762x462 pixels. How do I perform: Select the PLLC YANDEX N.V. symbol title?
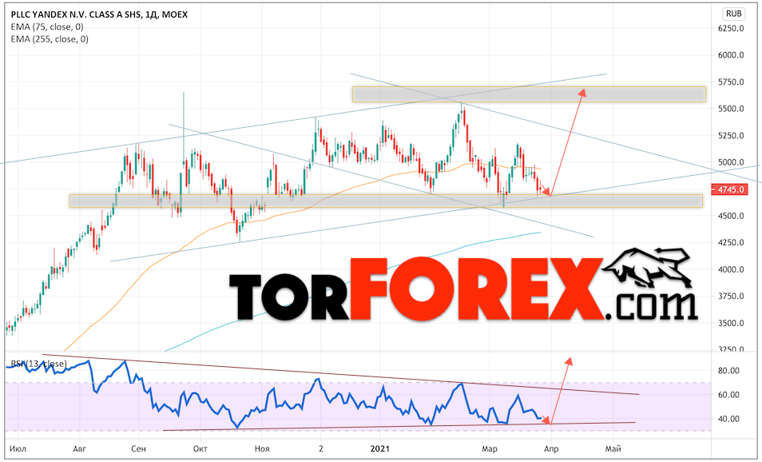(99, 14)
